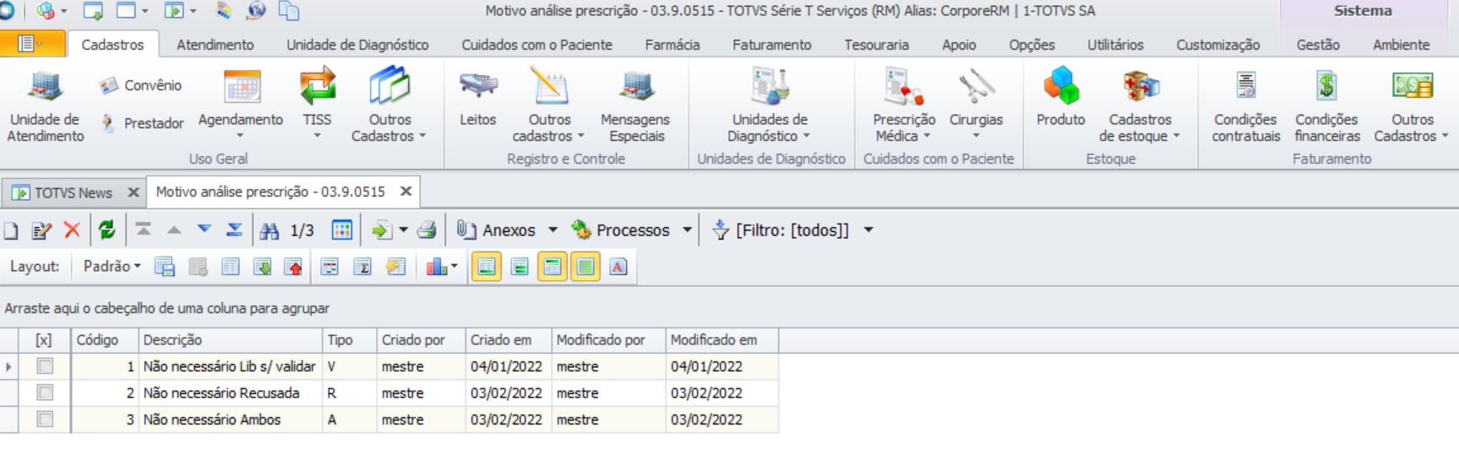The width and height of the screenshot is (1459, 455).
Task: Open Processos dropdown arrow
Action: pyautogui.click(x=687, y=230)
